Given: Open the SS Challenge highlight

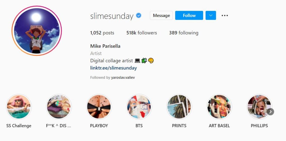Looking at the screenshot, I should [x=19, y=107].
